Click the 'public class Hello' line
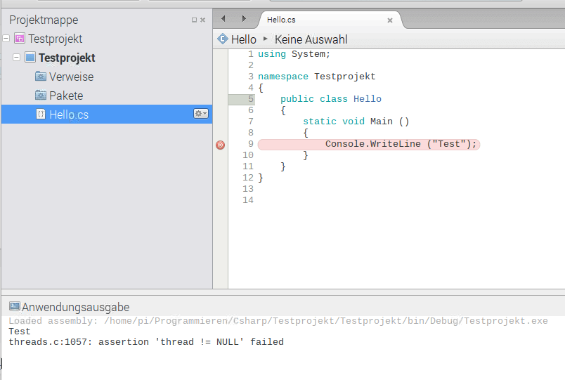Image resolution: width=565 pixels, height=380 pixels. [x=331, y=99]
